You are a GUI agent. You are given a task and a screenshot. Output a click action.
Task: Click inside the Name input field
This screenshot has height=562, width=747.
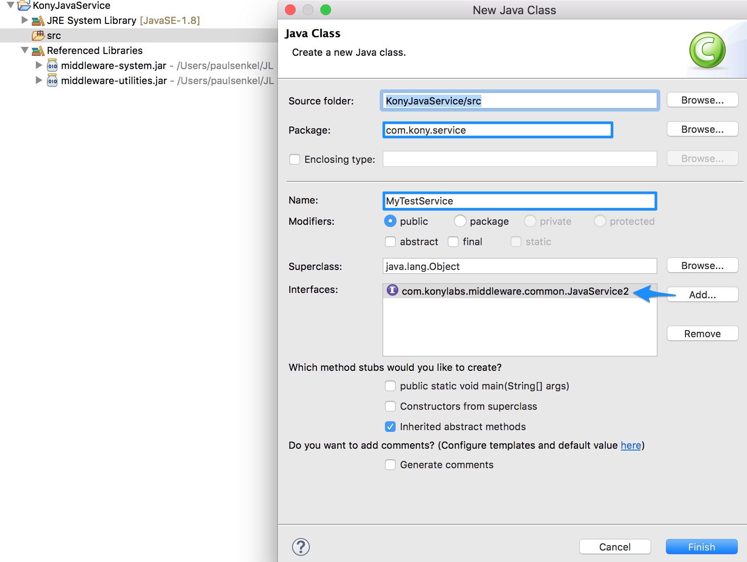point(518,201)
